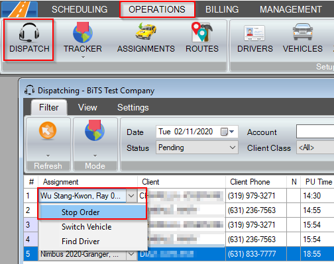Select row number 3
The image size is (334, 264).
pyautogui.click(x=31, y=225)
